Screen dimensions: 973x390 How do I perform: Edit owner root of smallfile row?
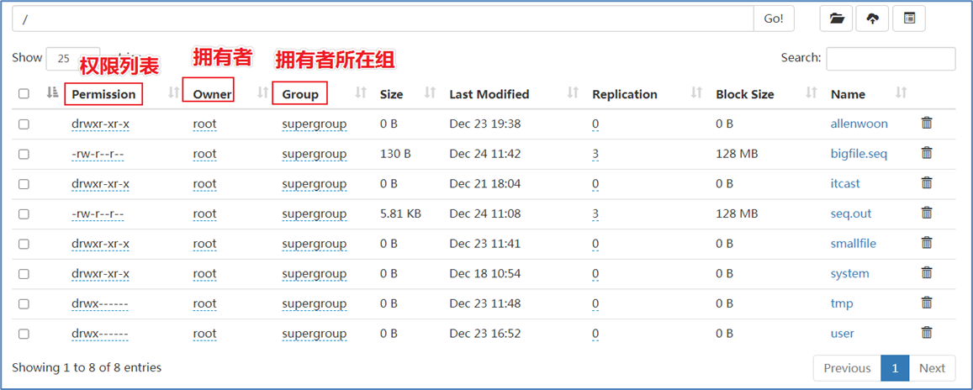pos(205,243)
